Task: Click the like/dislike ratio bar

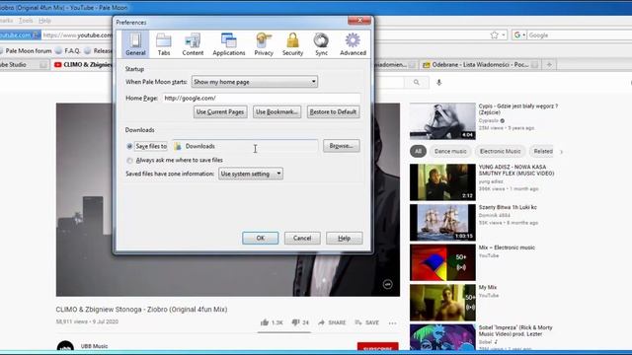Action: pyautogui.click(x=284, y=332)
